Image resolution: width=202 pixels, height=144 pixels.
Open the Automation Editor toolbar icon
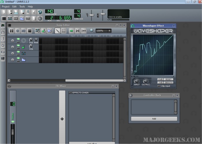[x=22, y=19]
